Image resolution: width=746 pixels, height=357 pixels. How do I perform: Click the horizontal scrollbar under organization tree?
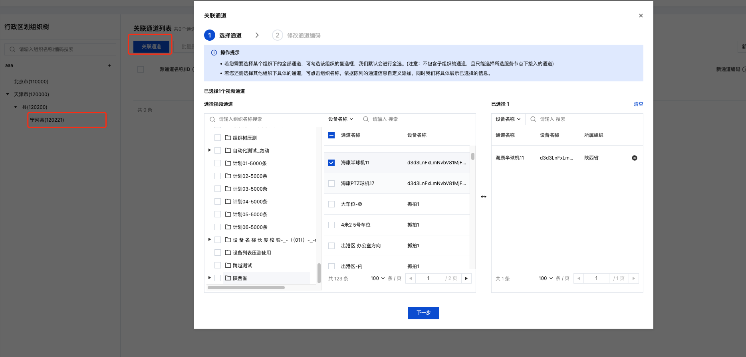246,288
